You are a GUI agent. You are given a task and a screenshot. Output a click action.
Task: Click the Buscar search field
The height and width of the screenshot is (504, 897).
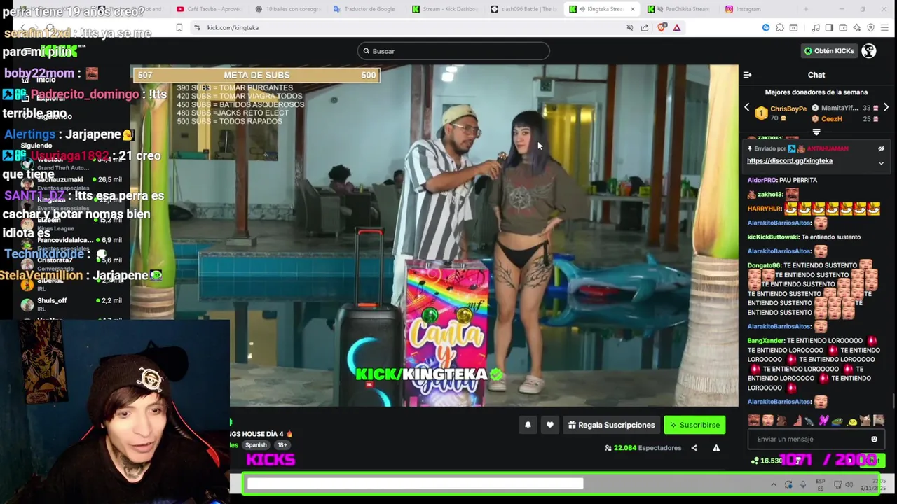pos(453,51)
